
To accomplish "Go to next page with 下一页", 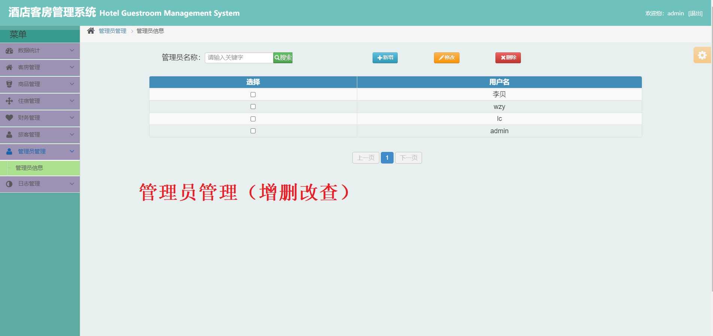I will click(409, 158).
